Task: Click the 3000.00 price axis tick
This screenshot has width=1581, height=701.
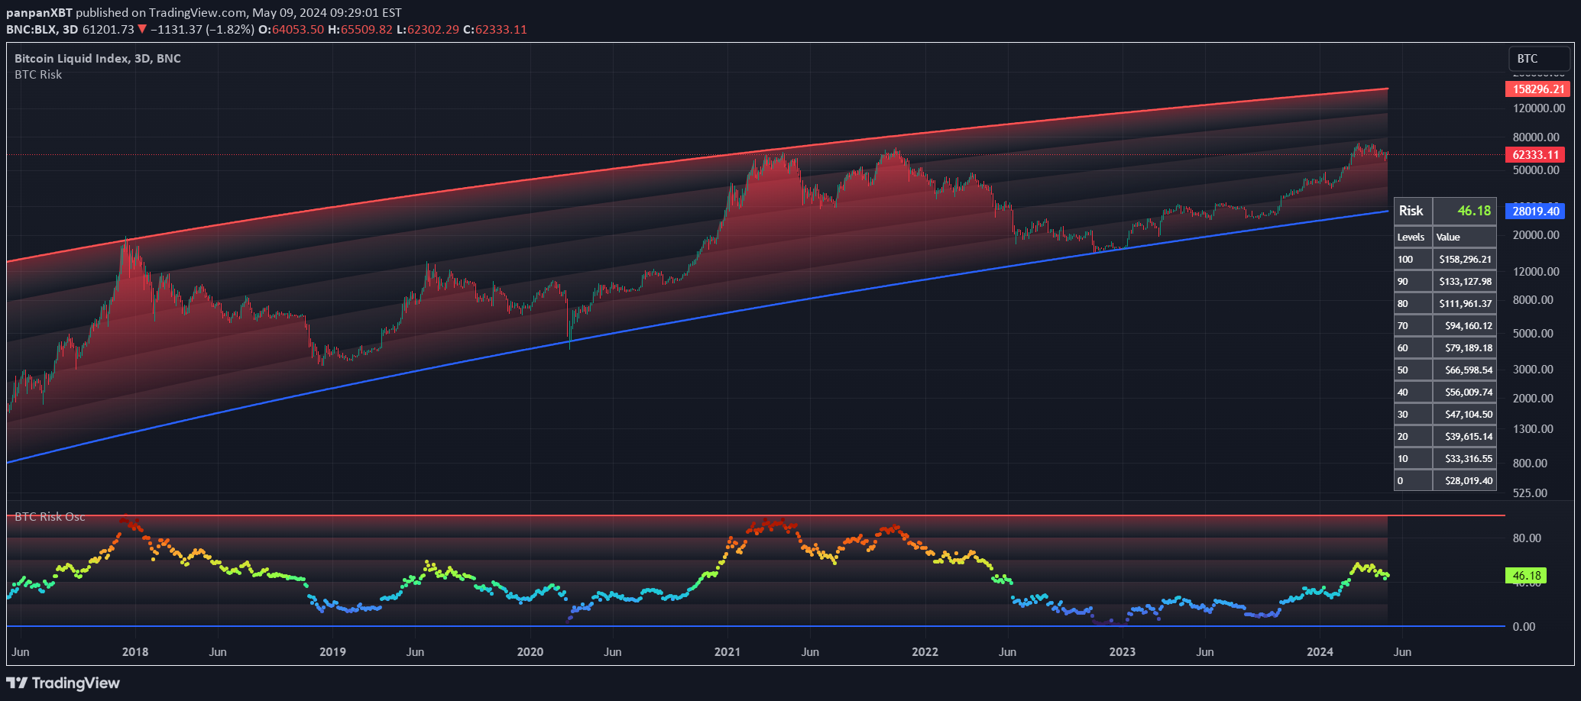Action: click(x=1534, y=369)
